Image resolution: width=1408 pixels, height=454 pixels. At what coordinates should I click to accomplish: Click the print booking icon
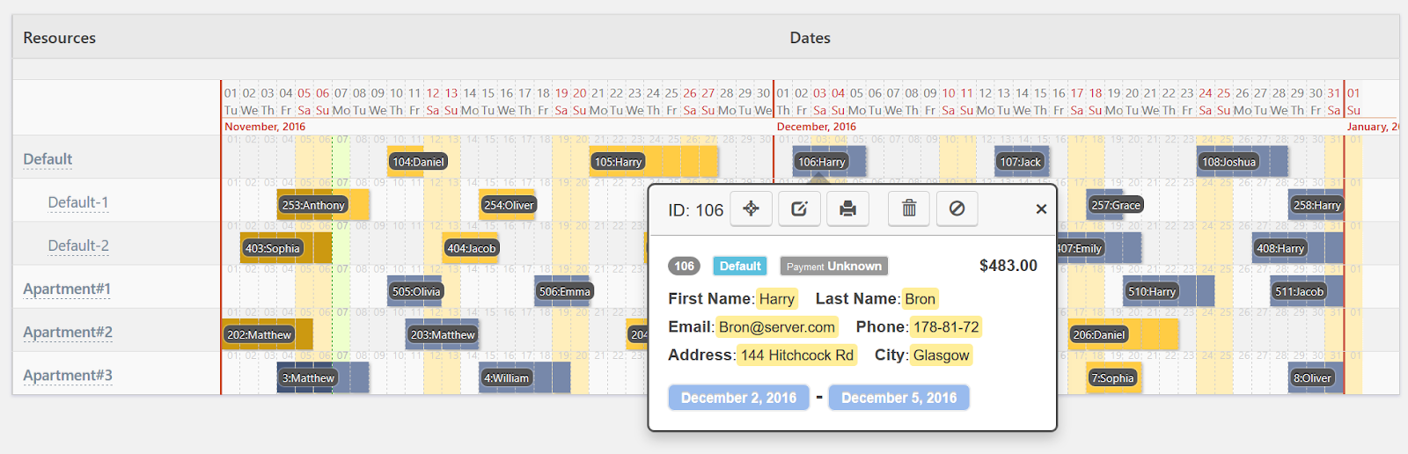847,209
